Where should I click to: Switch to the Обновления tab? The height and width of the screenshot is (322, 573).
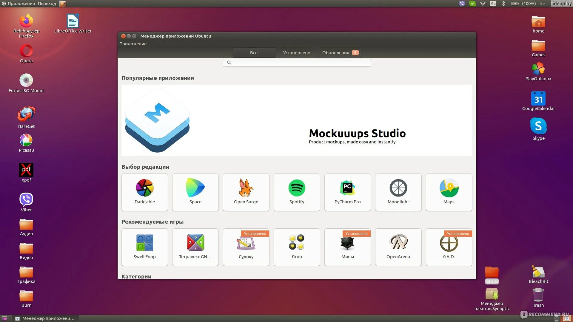[340, 53]
